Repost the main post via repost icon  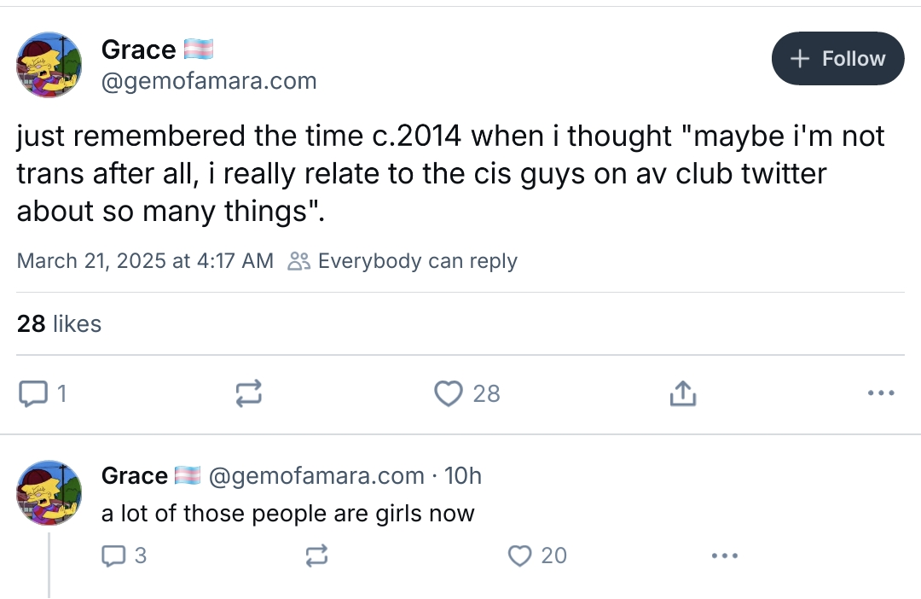coord(247,393)
